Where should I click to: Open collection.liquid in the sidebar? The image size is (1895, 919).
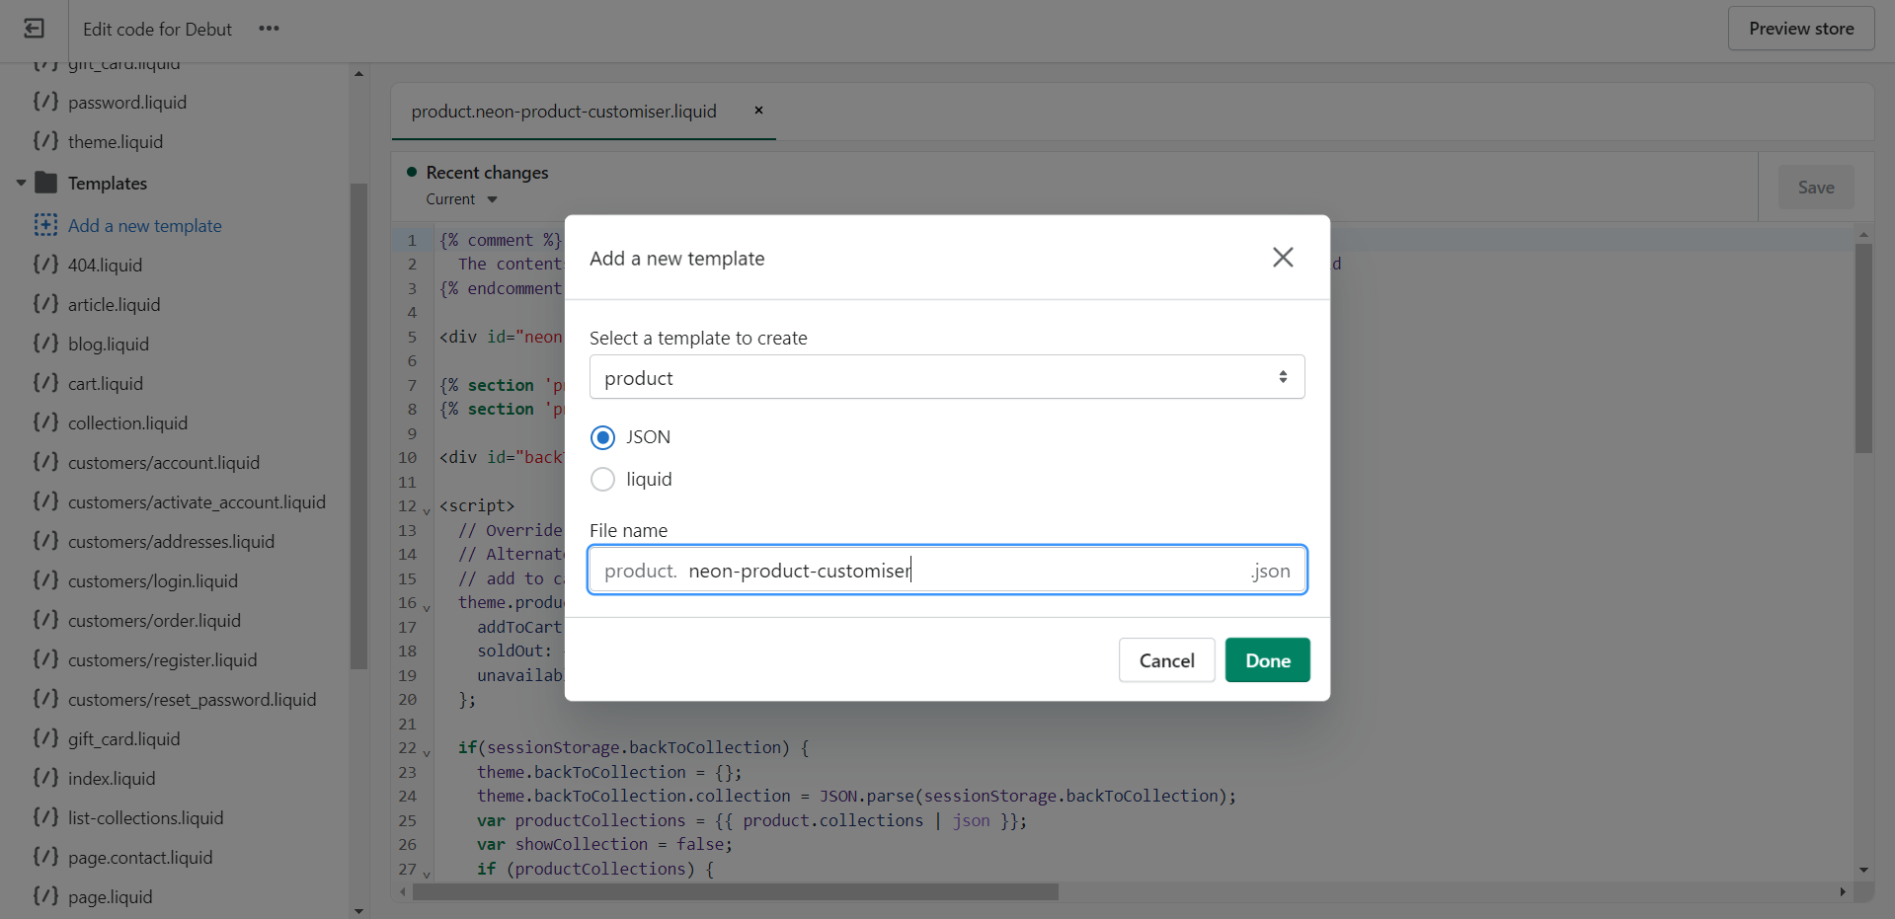click(x=127, y=422)
